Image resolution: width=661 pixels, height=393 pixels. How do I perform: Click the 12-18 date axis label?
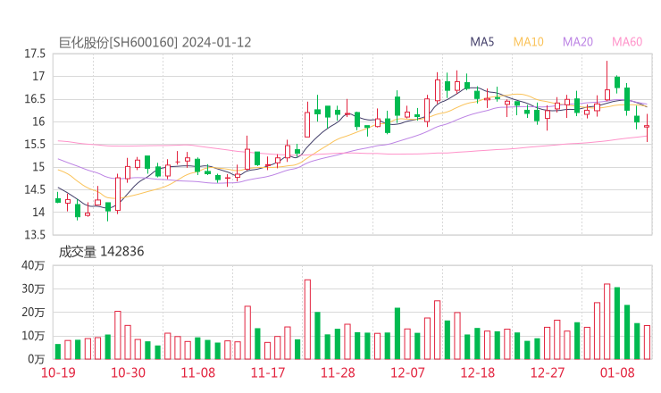pyautogui.click(x=478, y=372)
